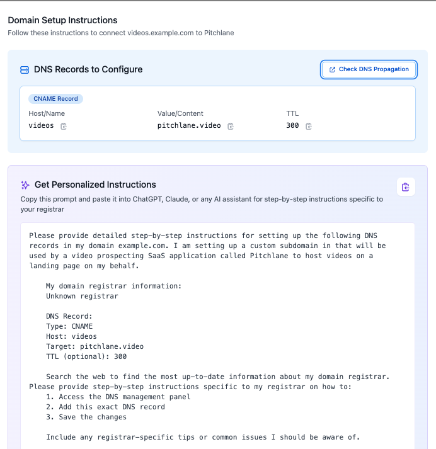The image size is (436, 449).
Task: Select the 300 TTL value text
Action: (292, 125)
